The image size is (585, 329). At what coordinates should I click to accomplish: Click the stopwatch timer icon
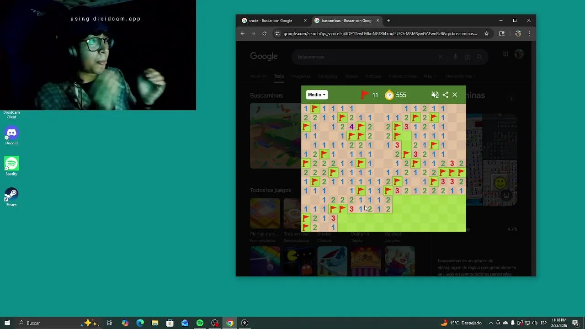389,95
